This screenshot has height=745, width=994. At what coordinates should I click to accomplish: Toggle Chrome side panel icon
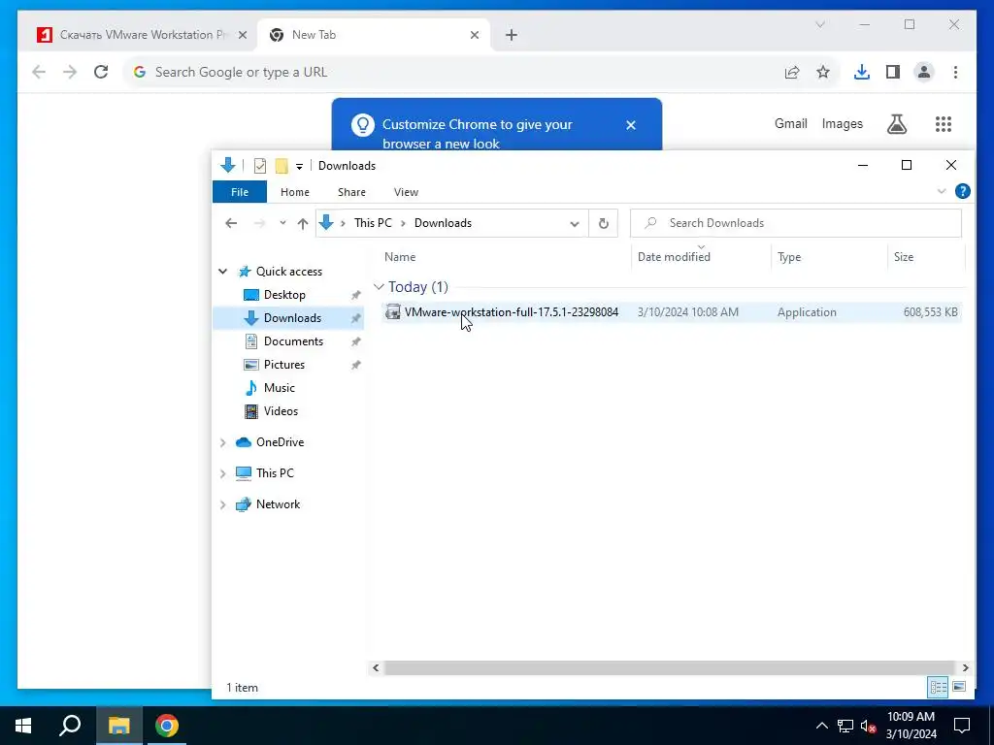point(893,72)
